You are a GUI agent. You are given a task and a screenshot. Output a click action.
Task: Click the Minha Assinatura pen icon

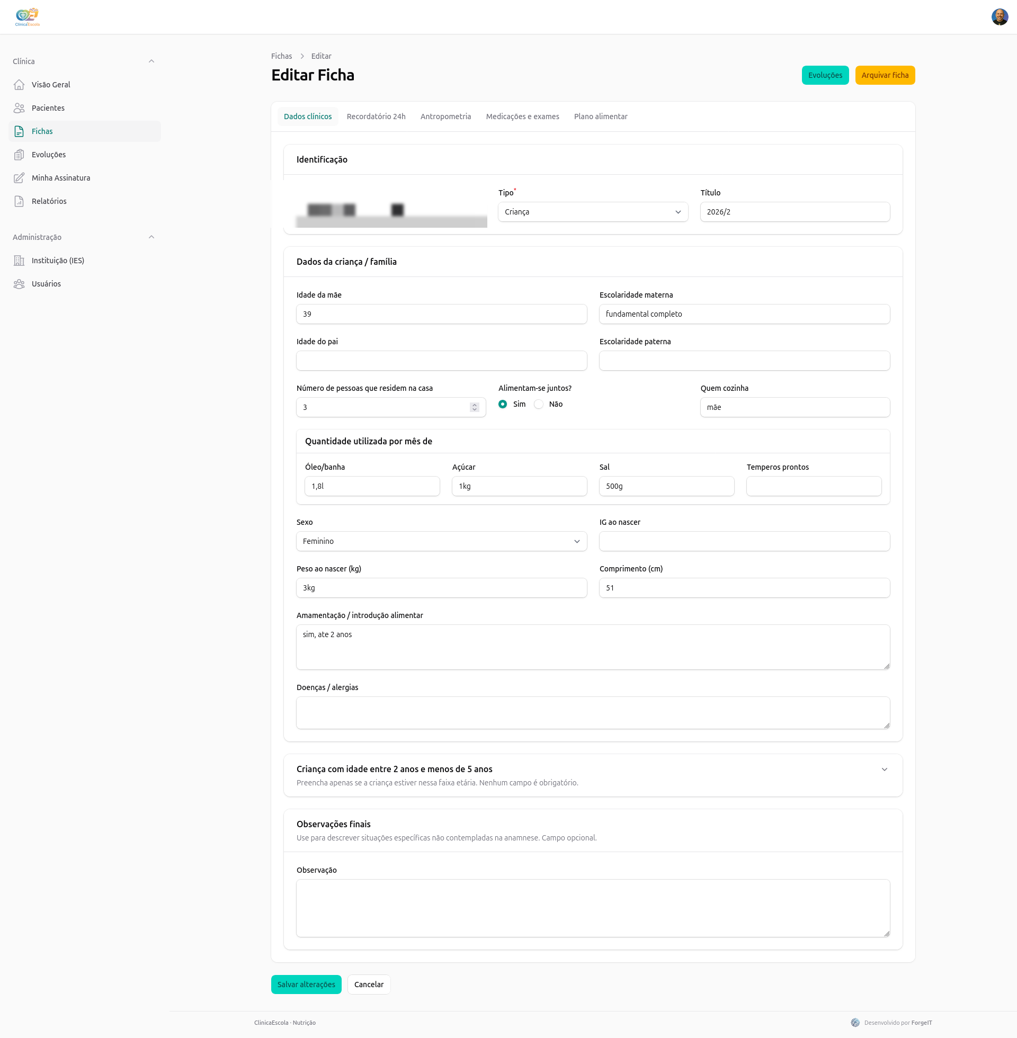point(19,178)
